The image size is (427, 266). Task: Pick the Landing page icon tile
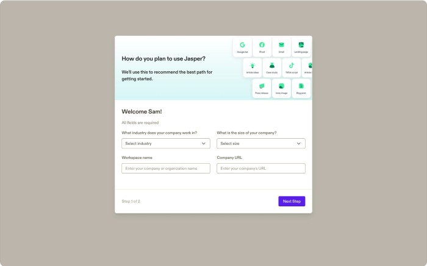tap(301, 45)
